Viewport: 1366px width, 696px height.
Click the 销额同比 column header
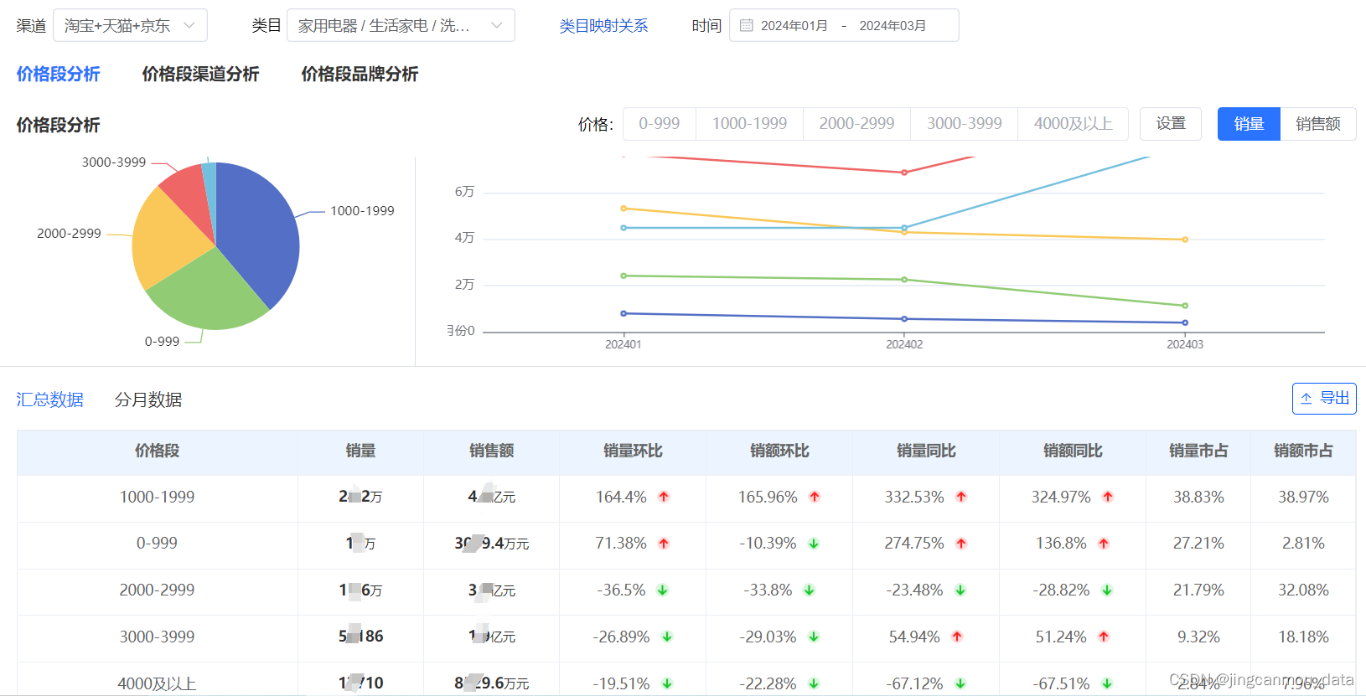coord(1073,451)
